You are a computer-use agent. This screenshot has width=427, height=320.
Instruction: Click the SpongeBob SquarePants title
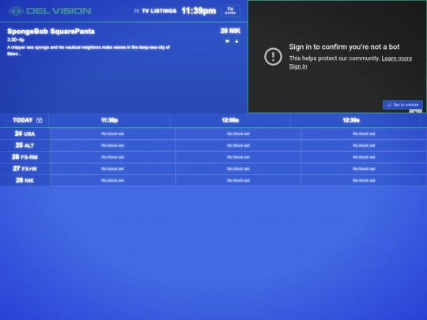51,32
